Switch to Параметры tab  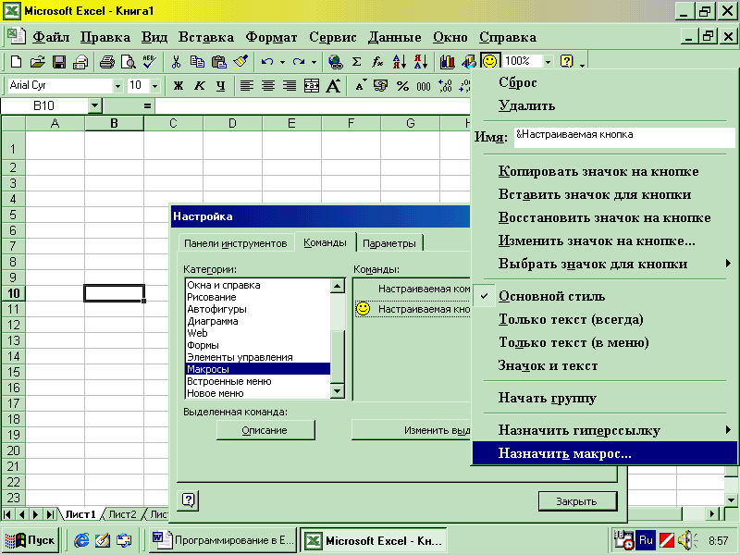pyautogui.click(x=388, y=243)
